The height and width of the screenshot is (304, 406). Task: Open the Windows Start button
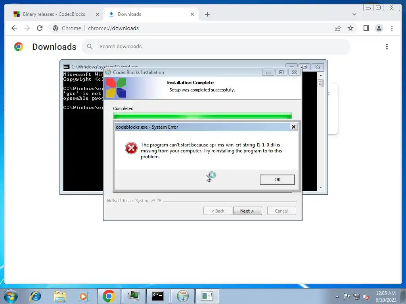(11, 296)
